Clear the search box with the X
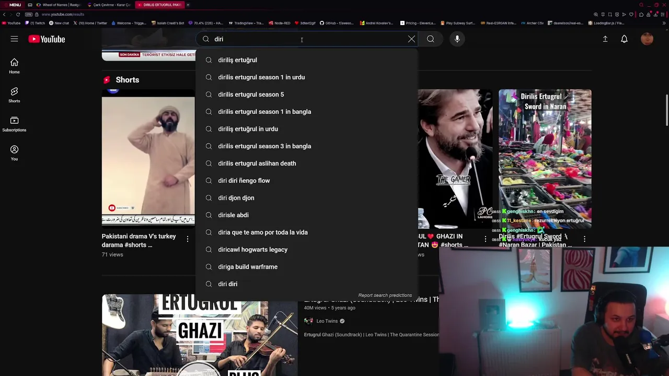Image resolution: width=669 pixels, height=376 pixels. [411, 39]
